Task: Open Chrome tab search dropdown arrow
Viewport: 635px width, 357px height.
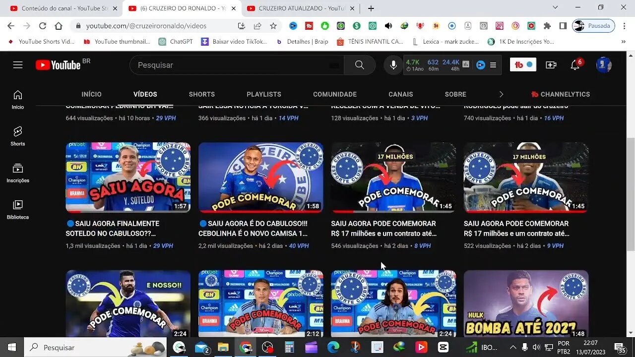Action: click(x=555, y=7)
